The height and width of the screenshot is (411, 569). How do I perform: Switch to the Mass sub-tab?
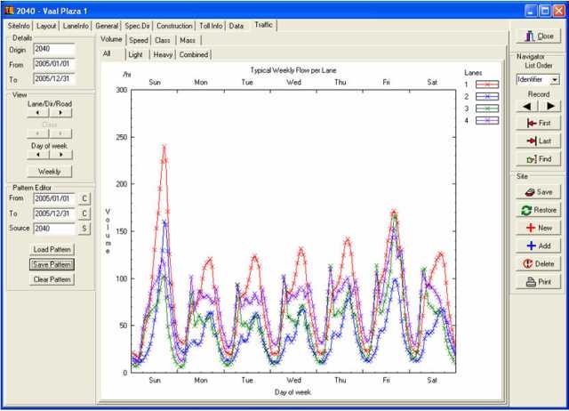coord(188,40)
